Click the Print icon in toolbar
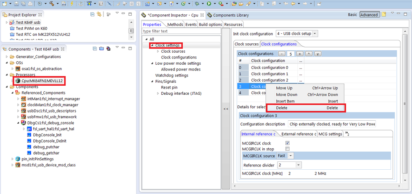This screenshot has height=194, width=412. coord(31,4)
